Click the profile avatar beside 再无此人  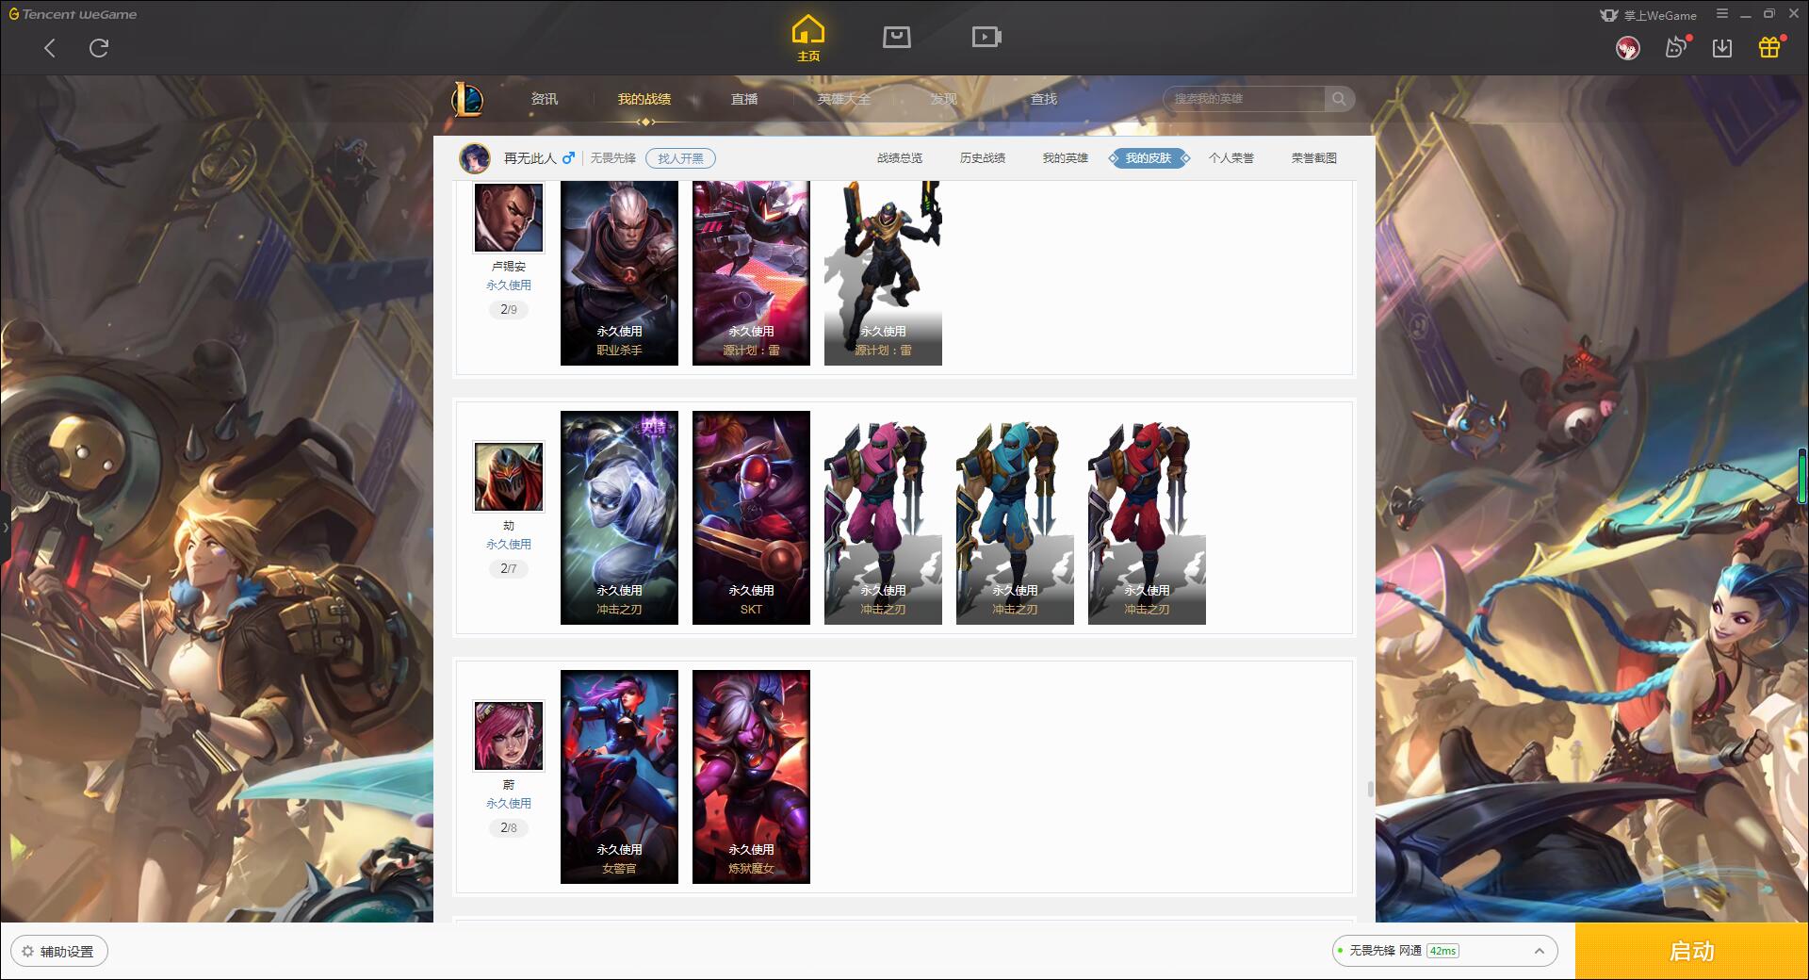(475, 158)
